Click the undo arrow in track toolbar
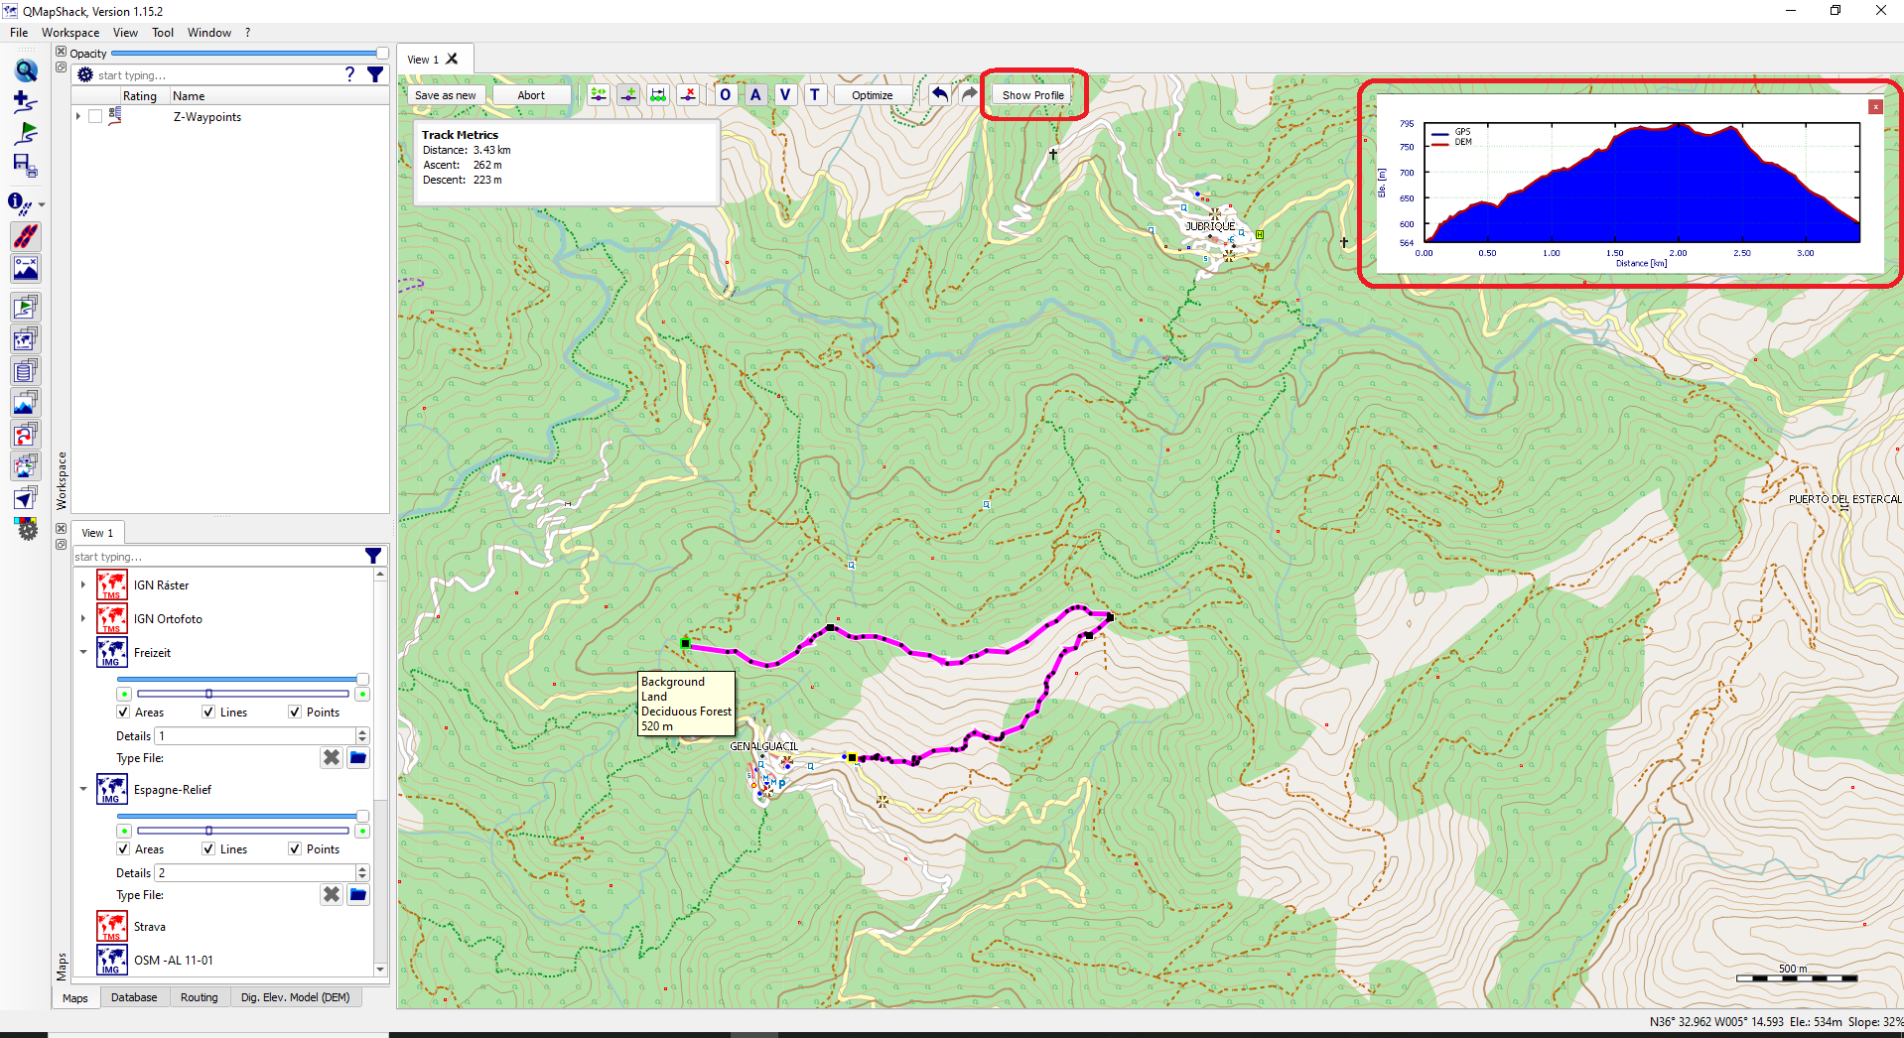 (x=939, y=94)
